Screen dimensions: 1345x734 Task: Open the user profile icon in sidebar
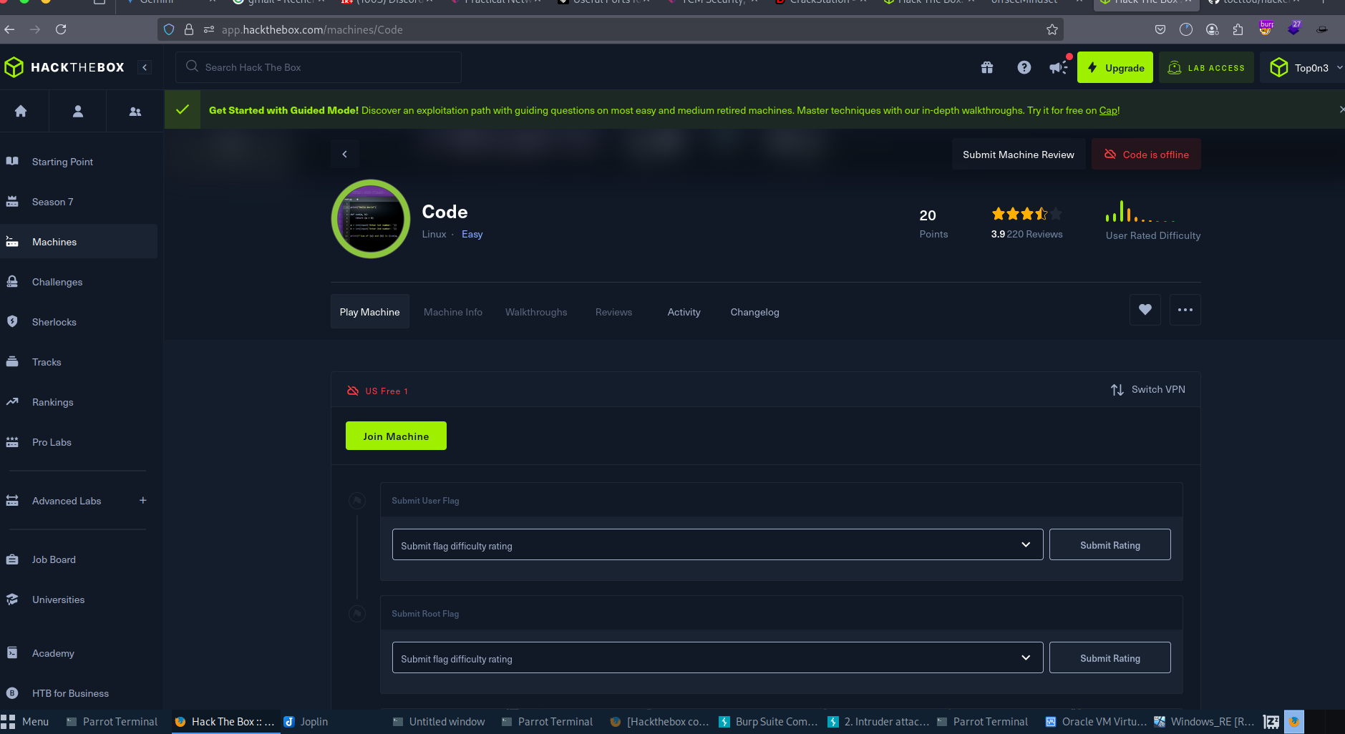coord(78,111)
